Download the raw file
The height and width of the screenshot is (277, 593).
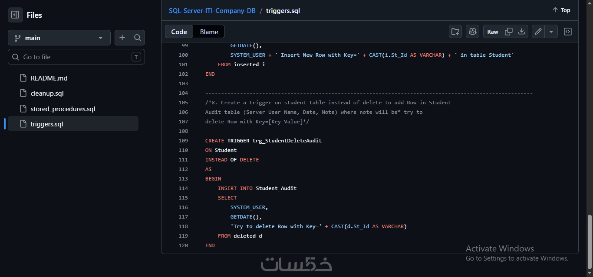click(522, 32)
